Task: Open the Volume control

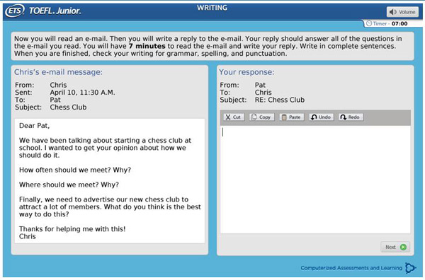Action: (x=402, y=12)
